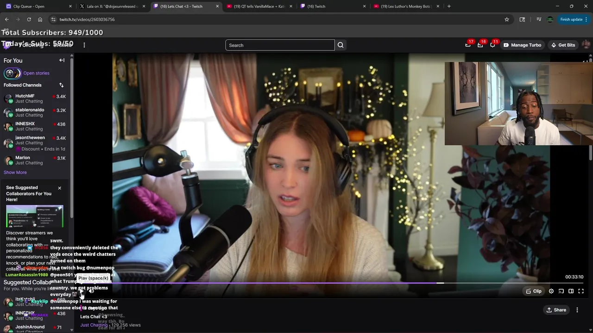Viewport: 593px width, 333px height.
Task: Switch to the Lala on X browser tab
Action: [x=113, y=6]
